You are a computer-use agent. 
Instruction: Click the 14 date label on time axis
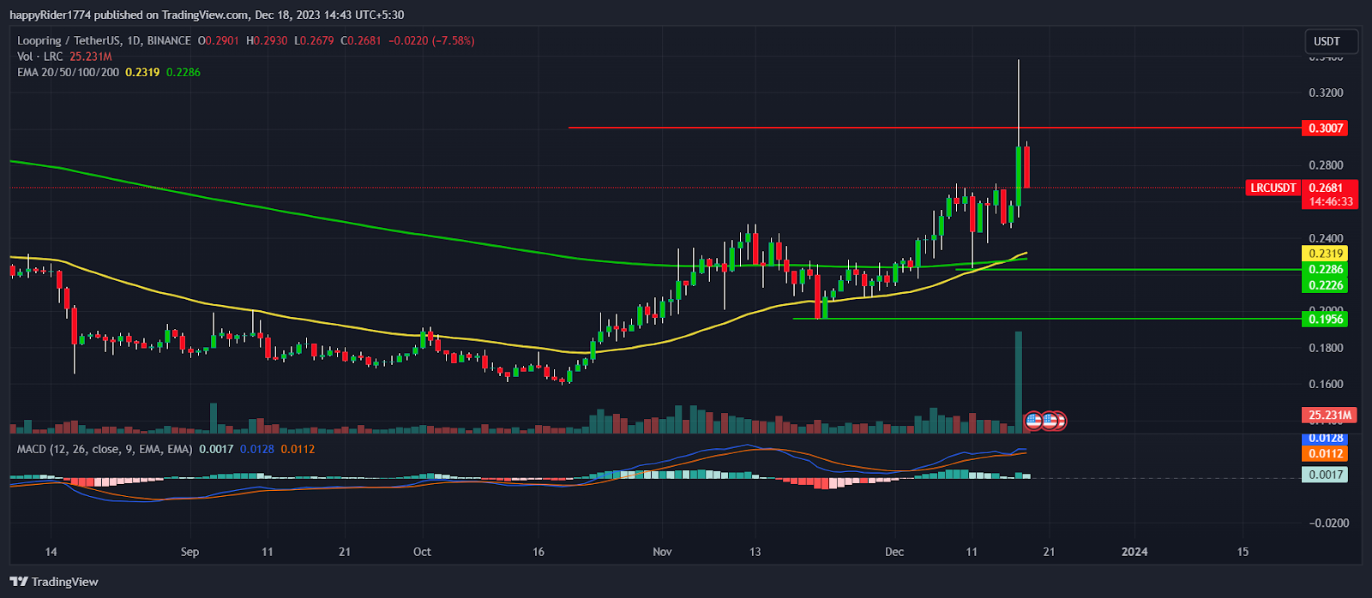click(x=51, y=552)
